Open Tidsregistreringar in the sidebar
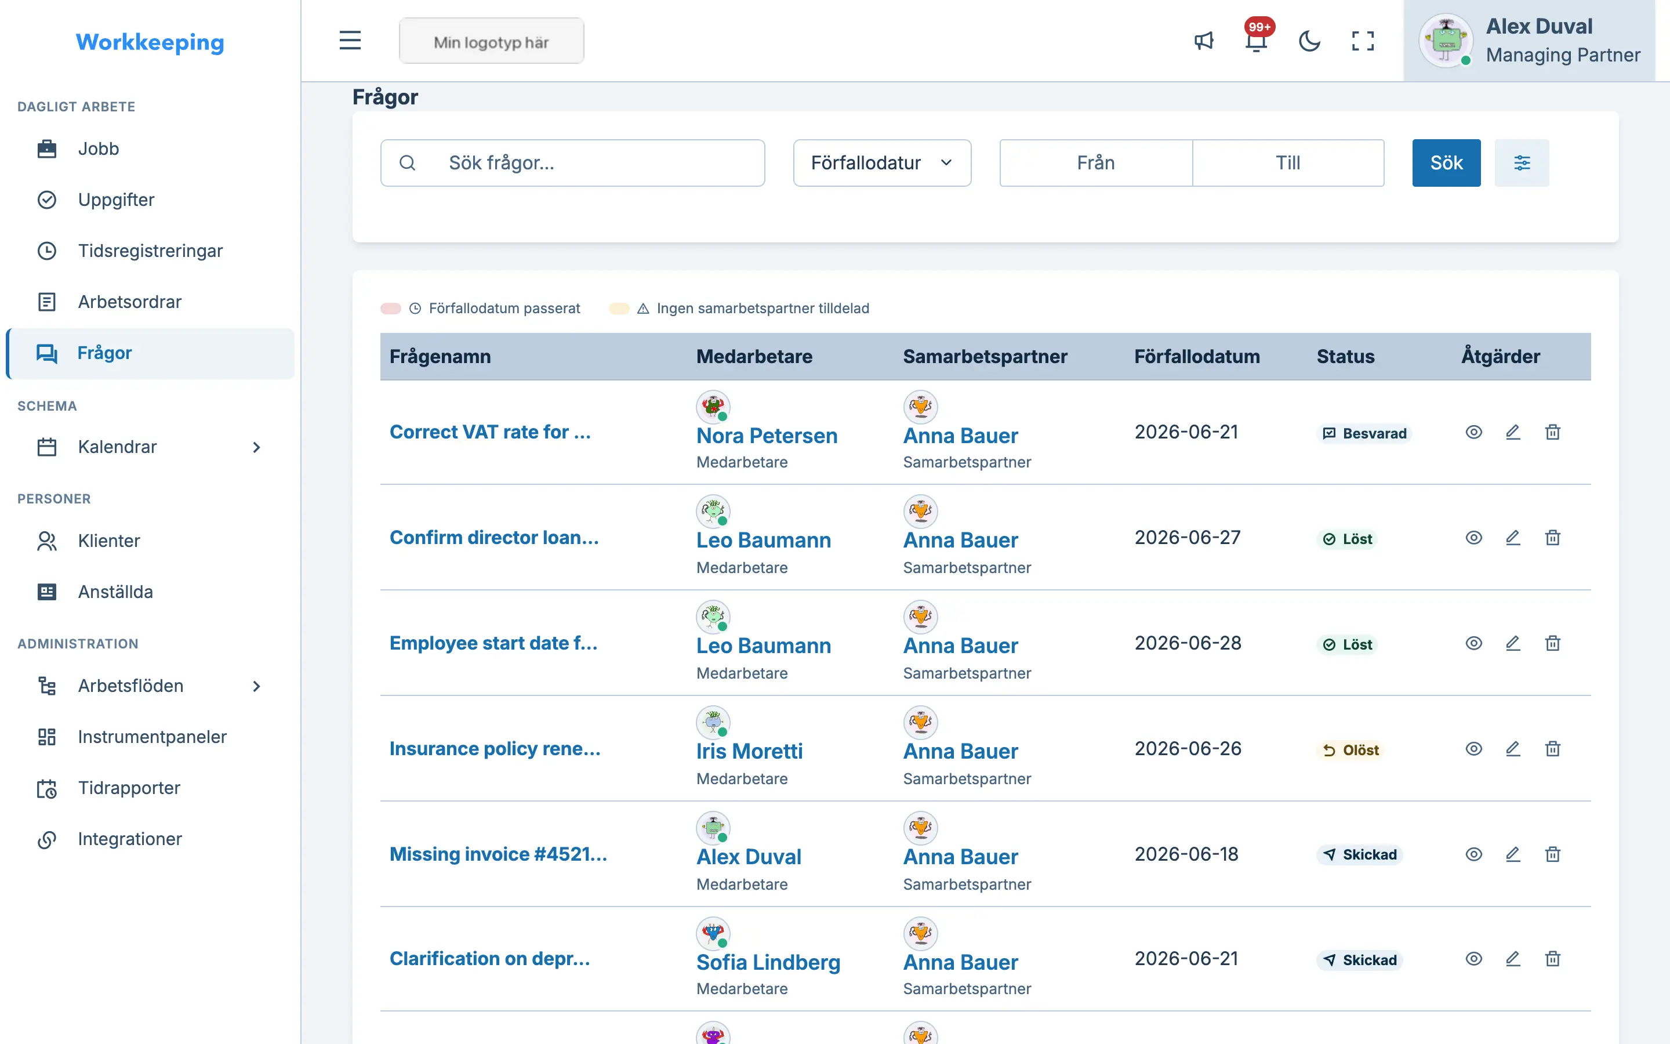Viewport: 1670px width, 1044px height. coord(150,251)
